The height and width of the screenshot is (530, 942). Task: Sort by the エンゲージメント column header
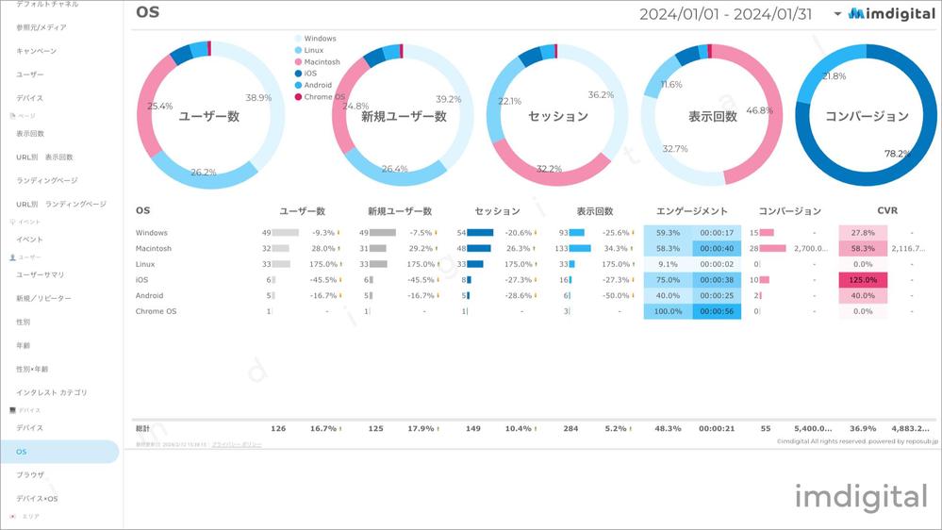(692, 211)
